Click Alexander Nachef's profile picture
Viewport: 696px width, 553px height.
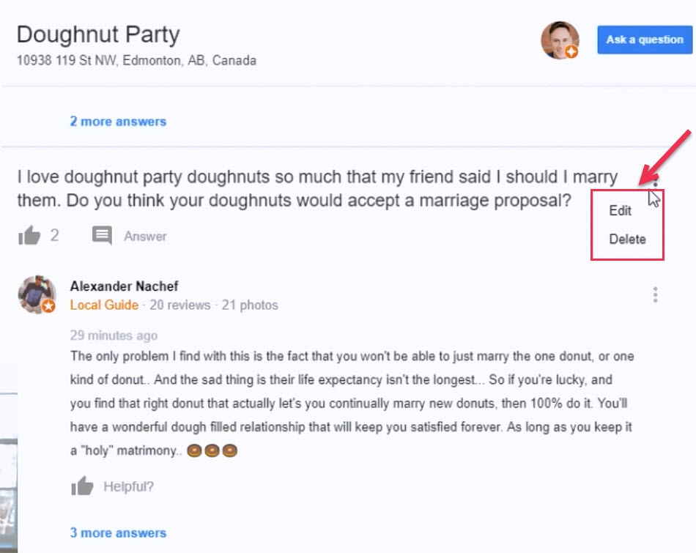click(37, 294)
